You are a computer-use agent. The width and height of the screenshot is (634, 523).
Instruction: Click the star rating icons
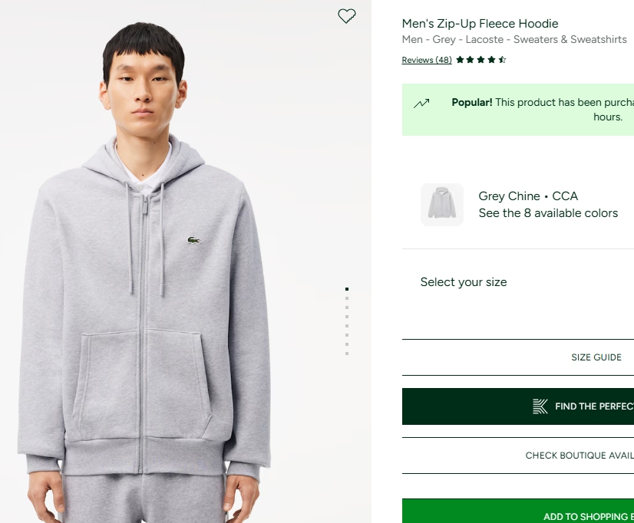coord(481,60)
